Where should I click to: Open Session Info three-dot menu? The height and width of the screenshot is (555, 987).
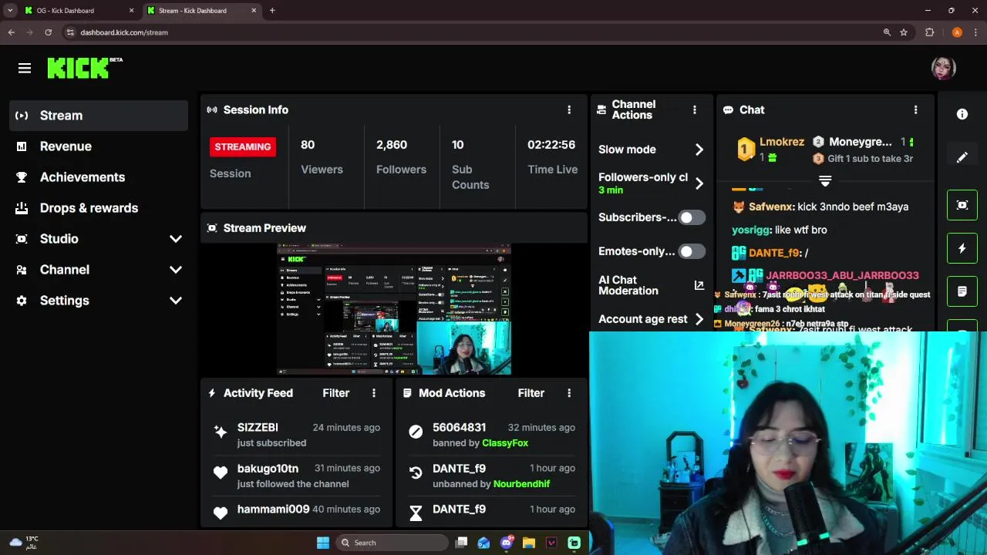(569, 110)
